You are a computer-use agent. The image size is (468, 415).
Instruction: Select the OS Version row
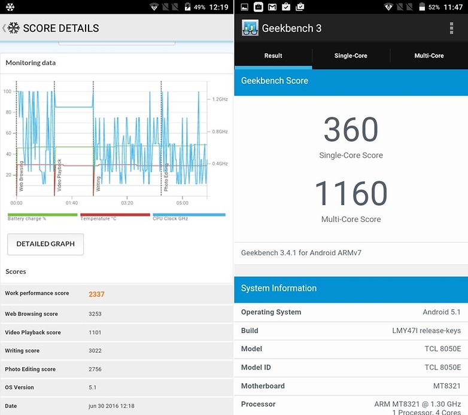(x=117, y=387)
